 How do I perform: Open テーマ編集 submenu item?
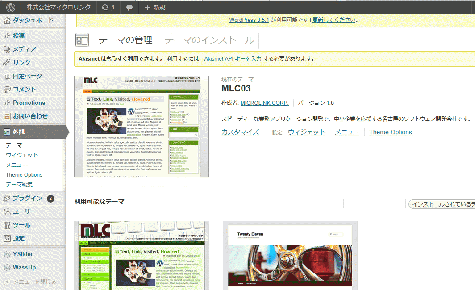(x=19, y=184)
